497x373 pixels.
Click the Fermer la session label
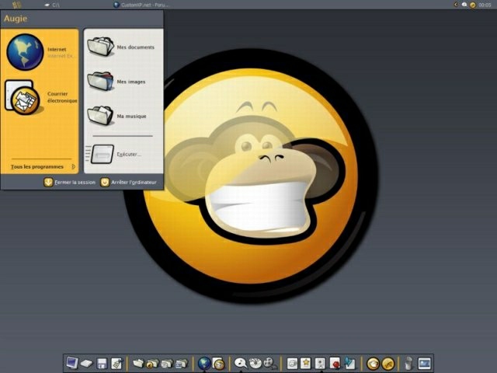75,183
